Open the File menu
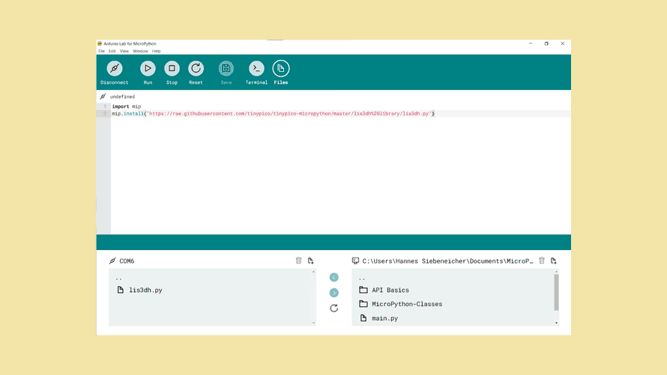Image resolution: width=667 pixels, height=375 pixels. (101, 51)
